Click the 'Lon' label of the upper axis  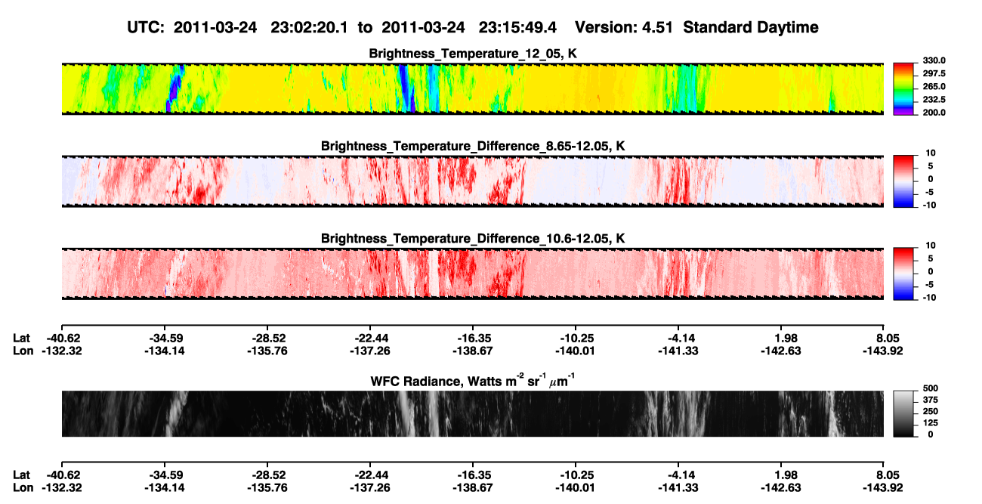(x=23, y=351)
